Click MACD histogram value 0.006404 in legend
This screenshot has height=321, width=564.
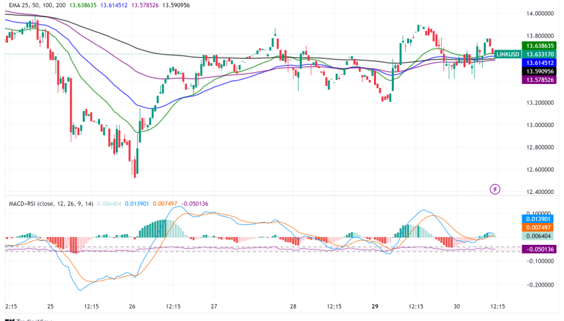click(109, 204)
